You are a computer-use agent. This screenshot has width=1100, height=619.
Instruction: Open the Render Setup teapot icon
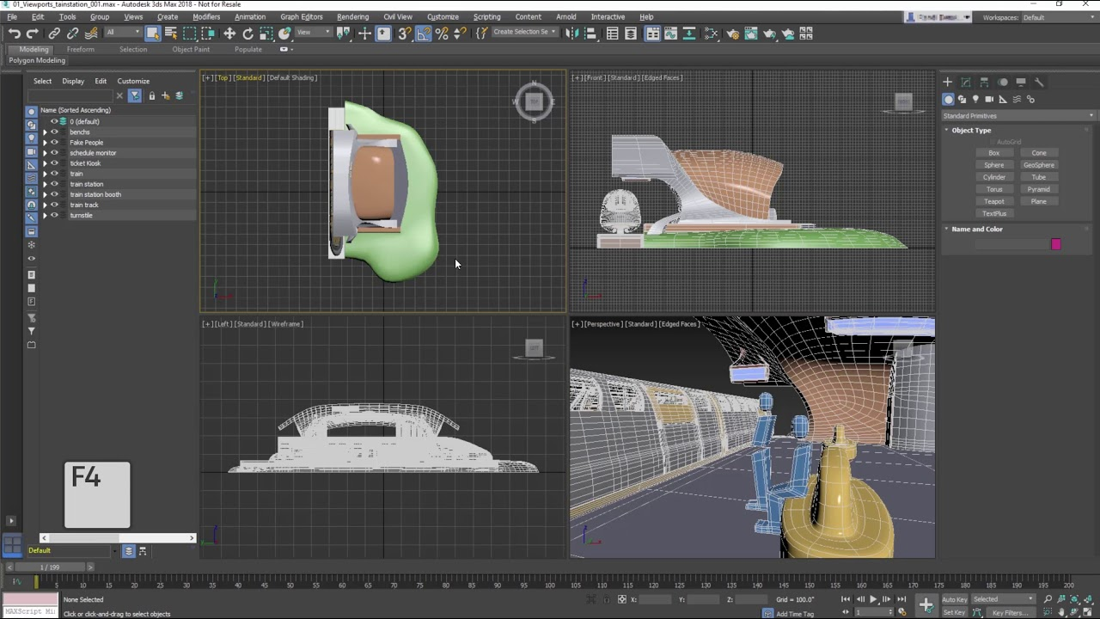pos(732,34)
